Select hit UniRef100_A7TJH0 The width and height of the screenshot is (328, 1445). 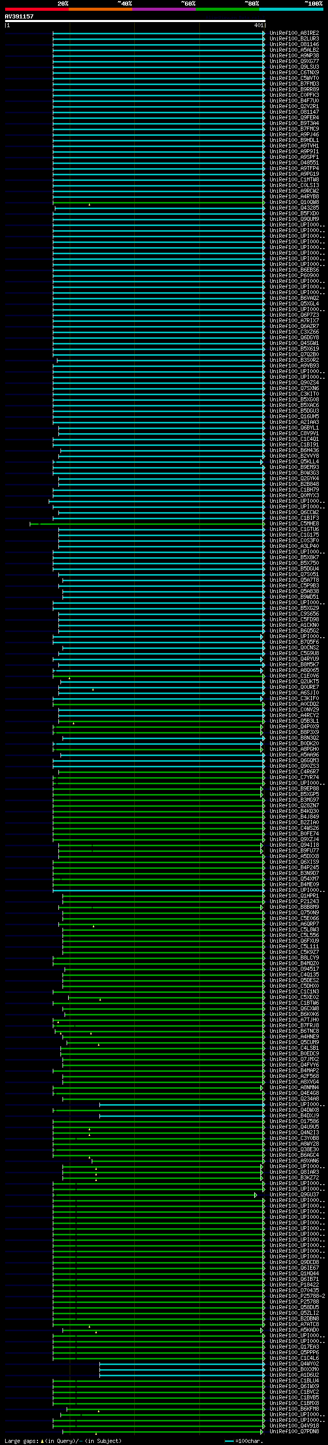294,1020
